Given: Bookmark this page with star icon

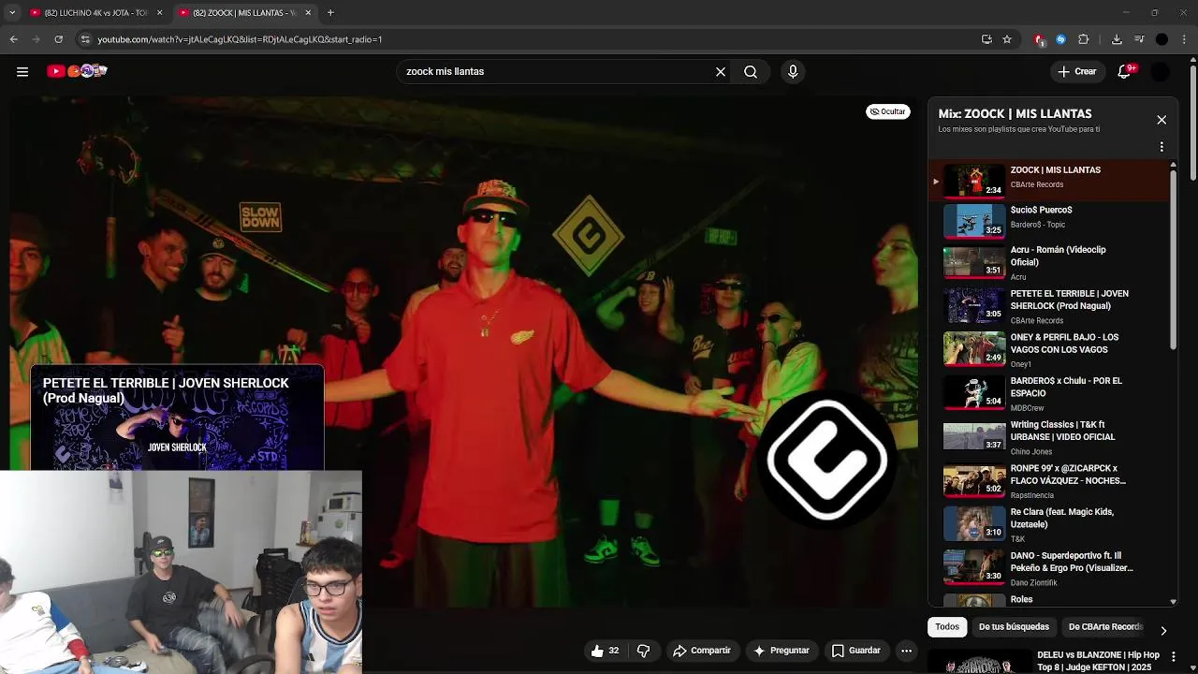Looking at the screenshot, I should [x=1007, y=39].
